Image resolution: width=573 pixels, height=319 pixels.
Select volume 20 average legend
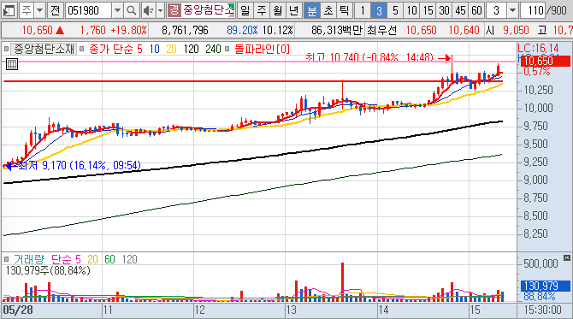tap(93, 259)
